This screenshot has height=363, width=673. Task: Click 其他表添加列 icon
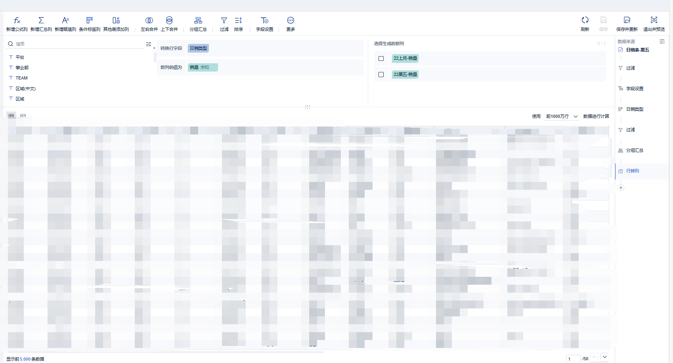pos(116,20)
